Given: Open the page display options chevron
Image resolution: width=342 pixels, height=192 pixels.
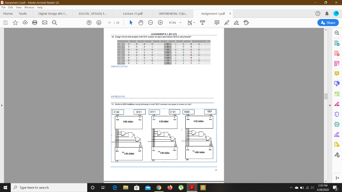Looking at the screenshot, I should (x=194, y=23).
